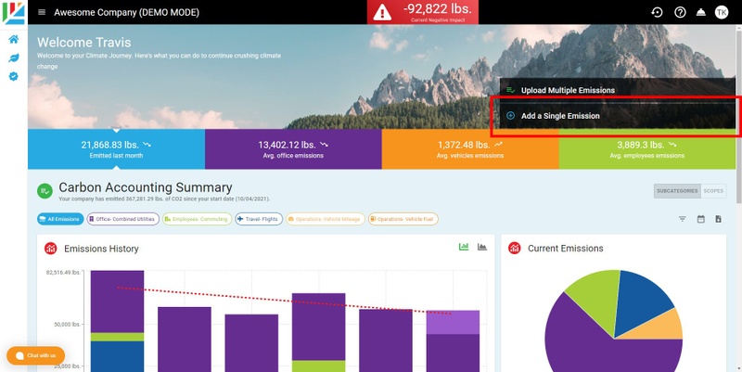Filter by Travel- Flights chip

click(x=259, y=219)
